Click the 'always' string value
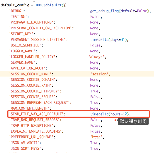Screen dimensions: 154x153 [x=96, y=57]
